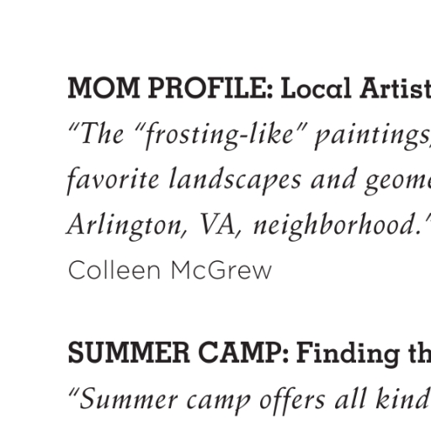
Task: Click the word "PROFILE:" in the bold heading
Action: (210, 88)
